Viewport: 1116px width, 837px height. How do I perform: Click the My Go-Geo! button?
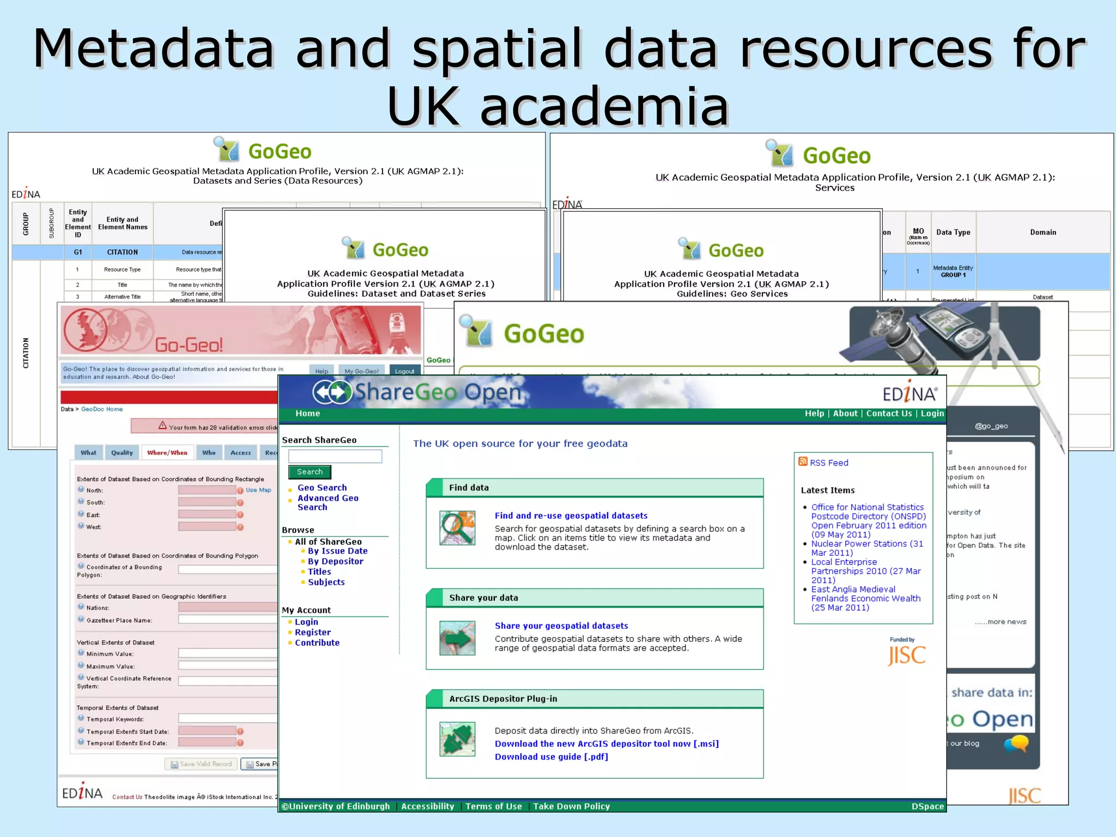[x=362, y=371]
